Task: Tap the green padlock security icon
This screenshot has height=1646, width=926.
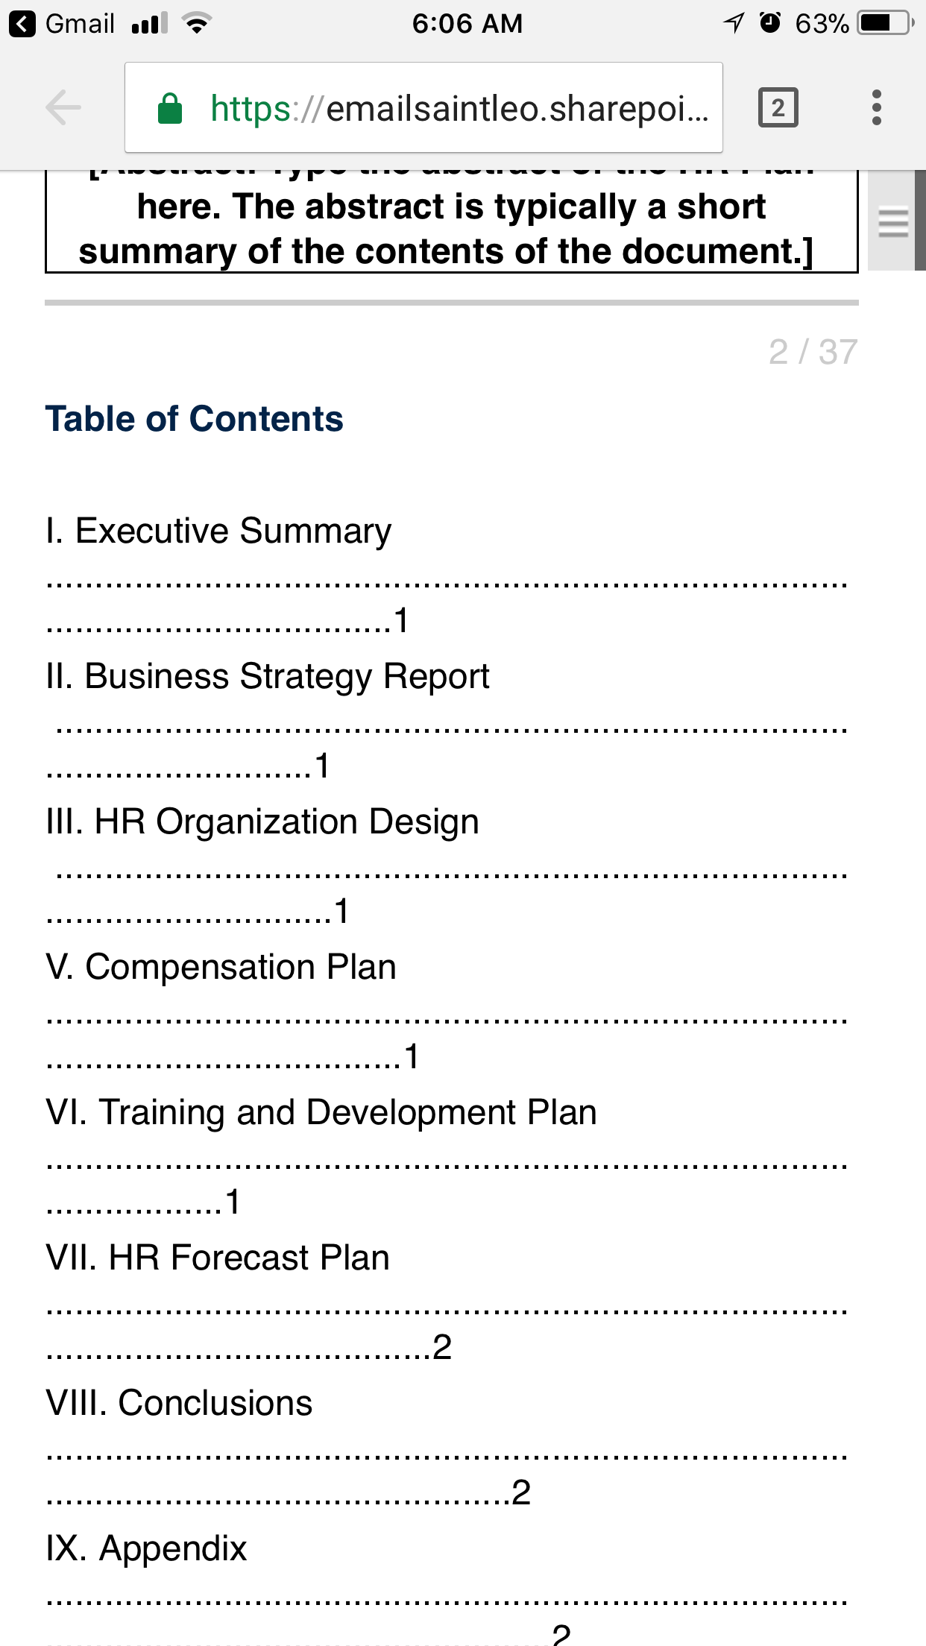Action: [x=170, y=109]
